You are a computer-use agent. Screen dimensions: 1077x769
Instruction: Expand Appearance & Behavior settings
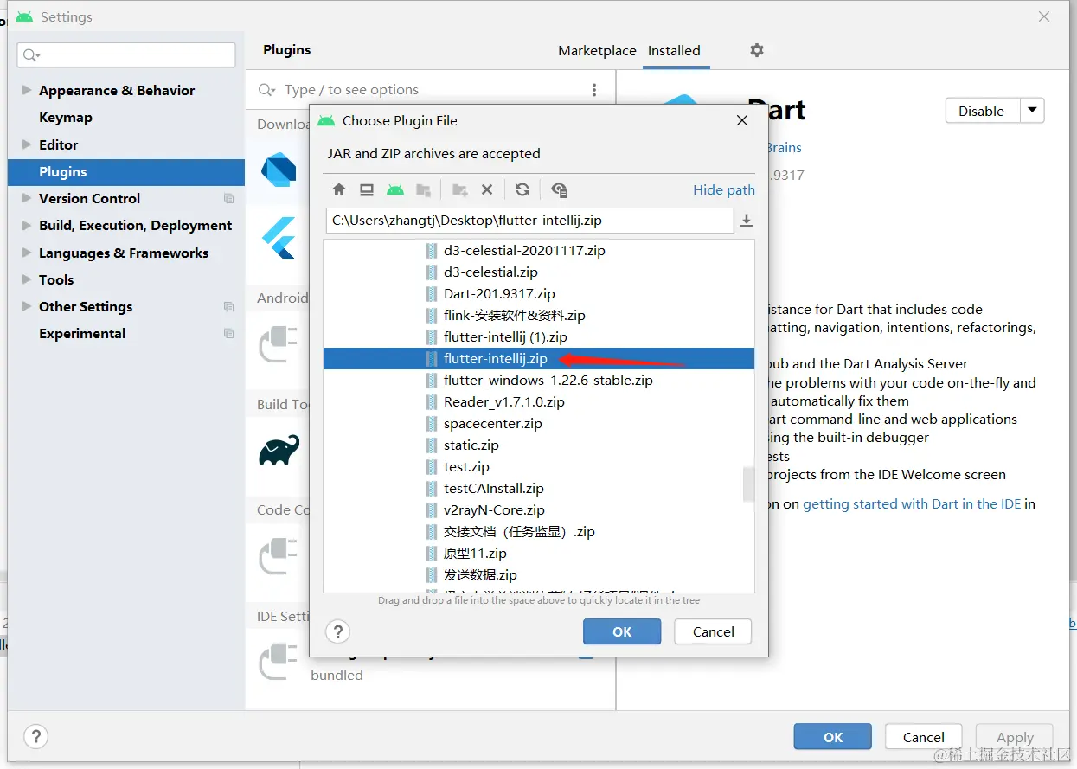[27, 90]
